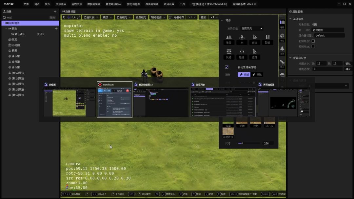This screenshot has height=199, width=354.
Task: Open the 单位 units sidebar tab
Action: 282,37
